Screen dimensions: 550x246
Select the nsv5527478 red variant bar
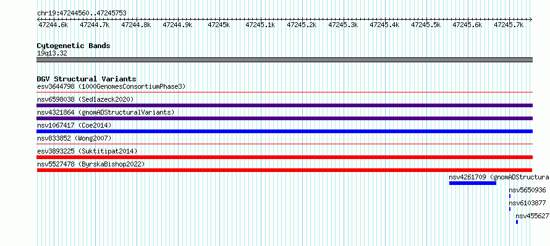point(284,170)
